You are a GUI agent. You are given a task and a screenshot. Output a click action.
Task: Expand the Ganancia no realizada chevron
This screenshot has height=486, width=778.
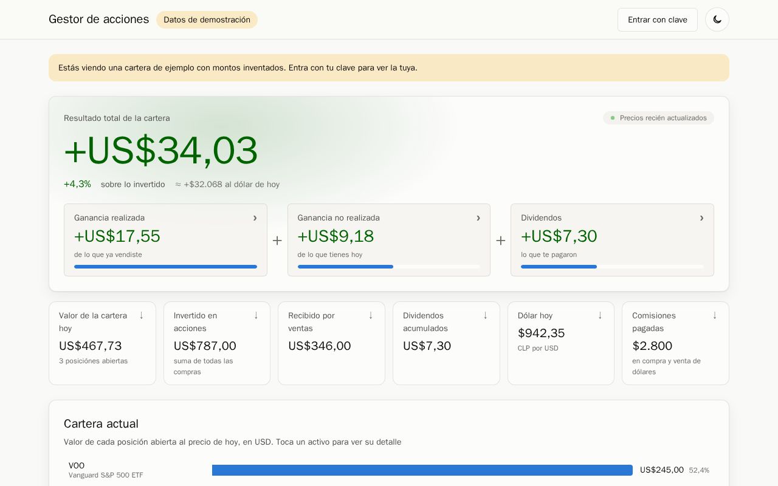(x=478, y=218)
